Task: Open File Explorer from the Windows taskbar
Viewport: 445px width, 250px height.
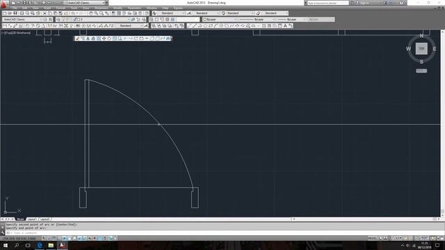Action: tap(51, 245)
